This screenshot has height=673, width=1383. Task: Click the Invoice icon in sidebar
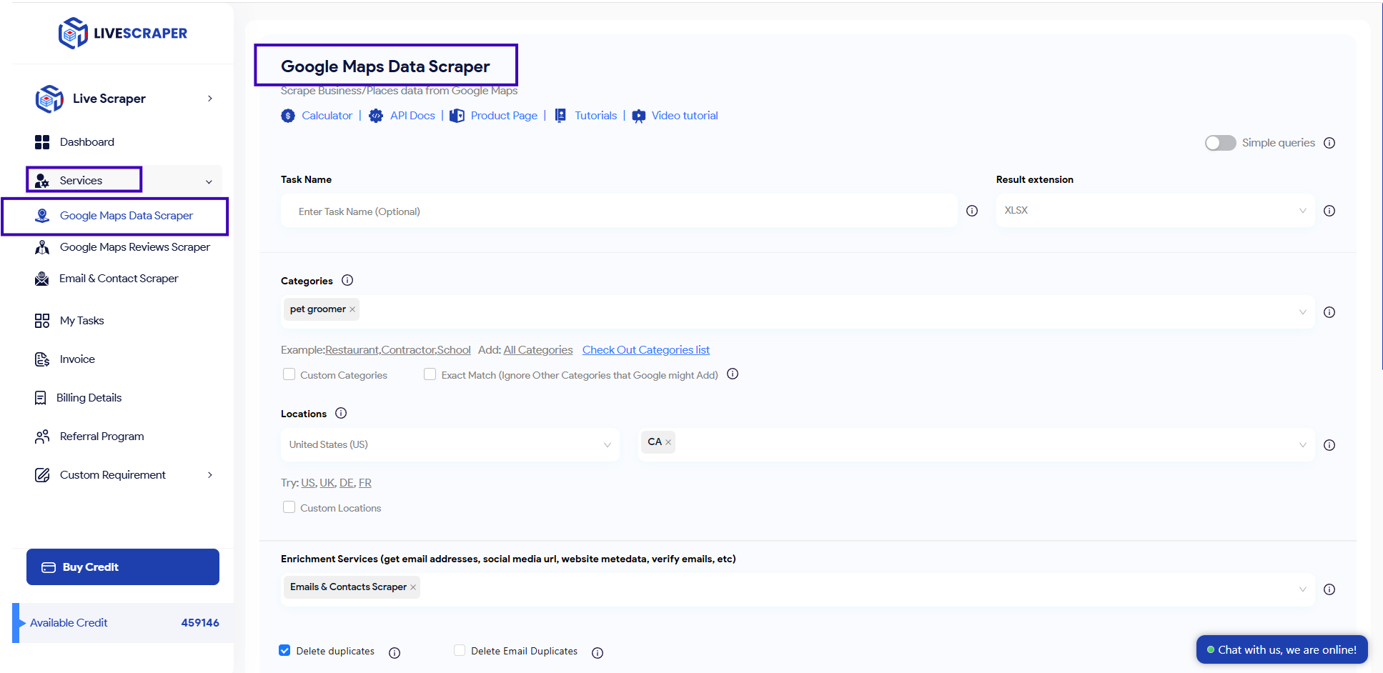pyautogui.click(x=42, y=359)
